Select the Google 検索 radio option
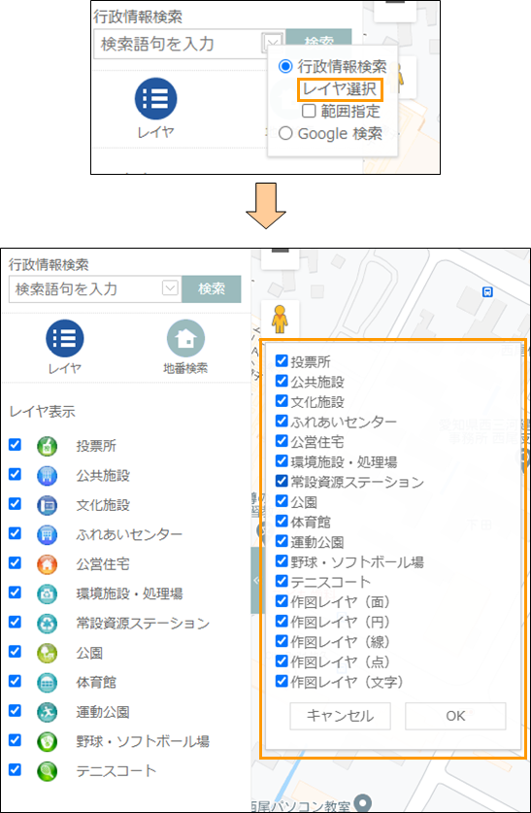 click(285, 134)
